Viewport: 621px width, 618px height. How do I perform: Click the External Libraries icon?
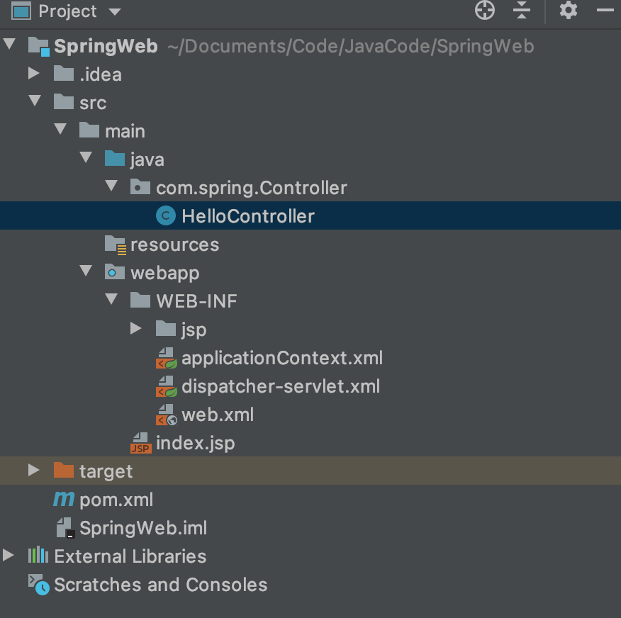(38, 556)
